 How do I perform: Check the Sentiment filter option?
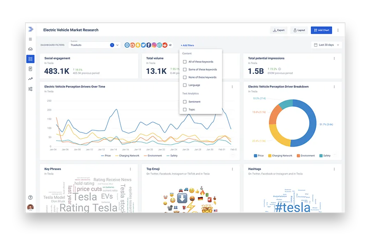[185, 102]
